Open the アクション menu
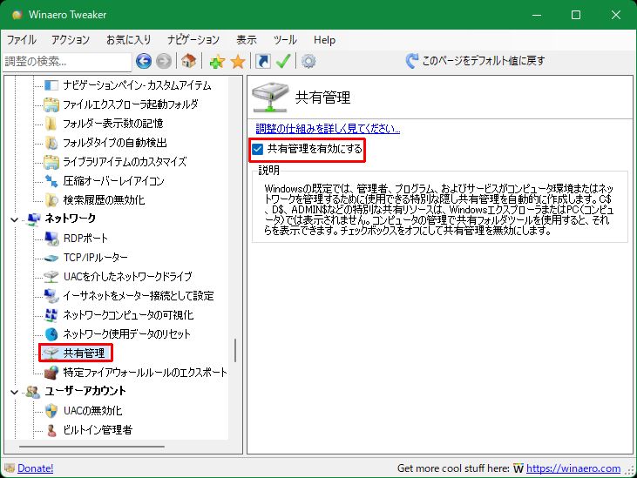This screenshot has width=637, height=478. (71, 40)
